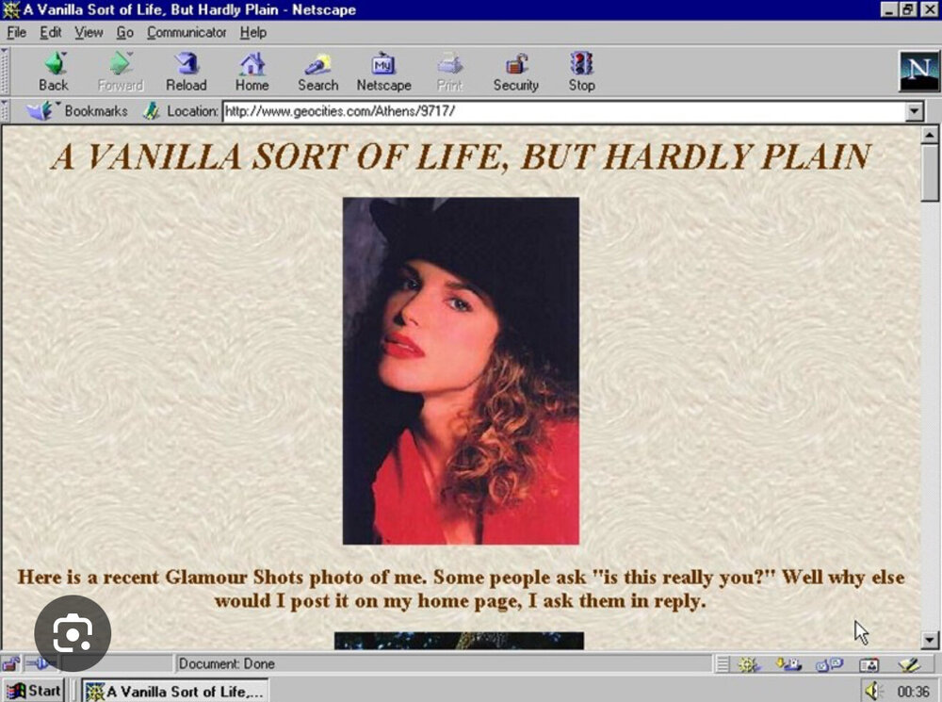Click the My Netscape toolbar icon
This screenshot has height=702, width=942.
383,71
